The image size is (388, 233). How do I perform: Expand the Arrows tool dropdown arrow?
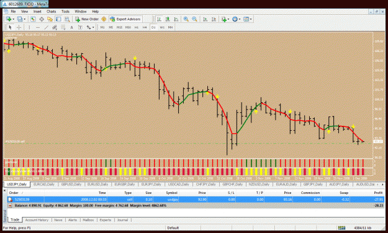93,27
